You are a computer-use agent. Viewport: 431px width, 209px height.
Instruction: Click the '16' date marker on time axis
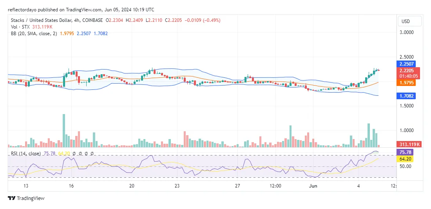(71, 186)
